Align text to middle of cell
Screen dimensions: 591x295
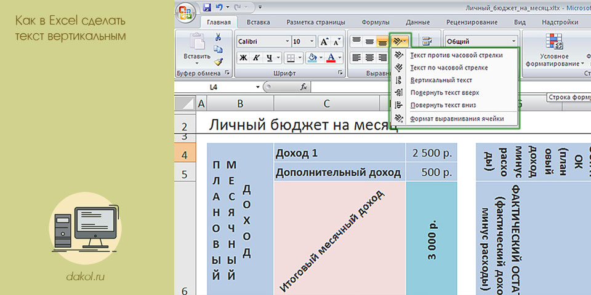click(x=369, y=41)
